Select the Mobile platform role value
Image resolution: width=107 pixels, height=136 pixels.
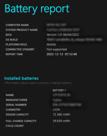click(x=51, y=44)
